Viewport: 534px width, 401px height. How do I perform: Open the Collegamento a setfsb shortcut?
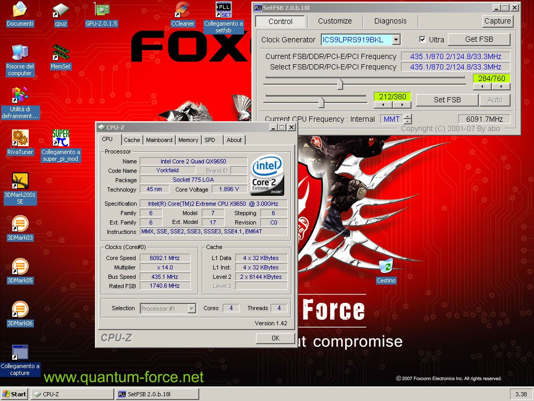pyautogui.click(x=223, y=9)
